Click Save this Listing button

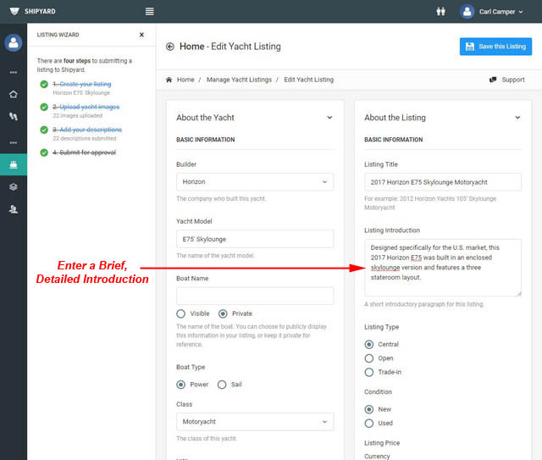click(495, 47)
